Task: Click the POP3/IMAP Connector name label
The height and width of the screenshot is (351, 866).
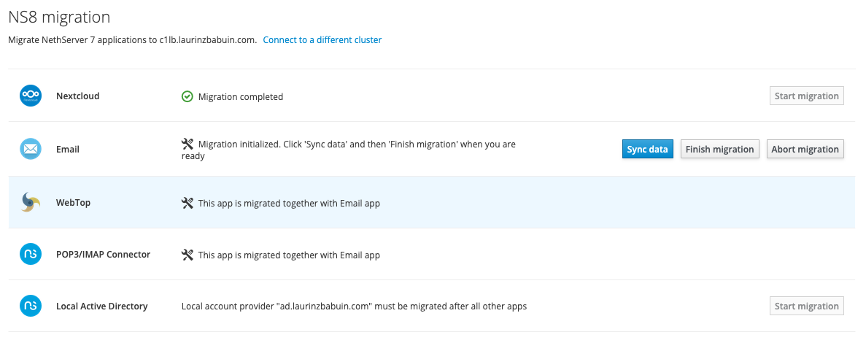Action: (104, 254)
